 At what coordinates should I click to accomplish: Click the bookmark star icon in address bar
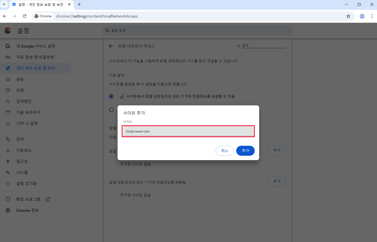click(x=348, y=16)
